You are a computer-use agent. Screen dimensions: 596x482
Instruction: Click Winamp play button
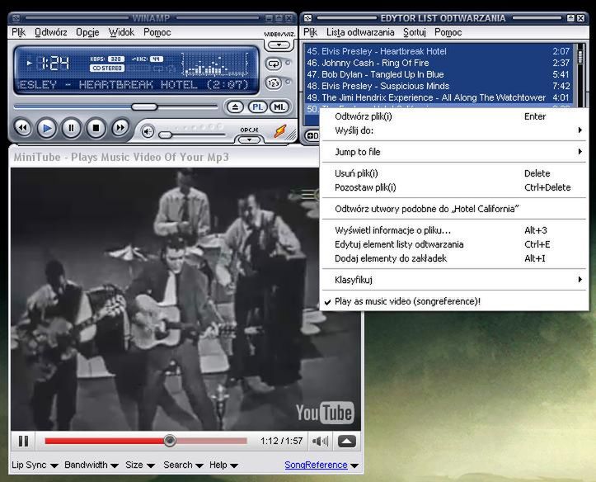click(x=47, y=128)
